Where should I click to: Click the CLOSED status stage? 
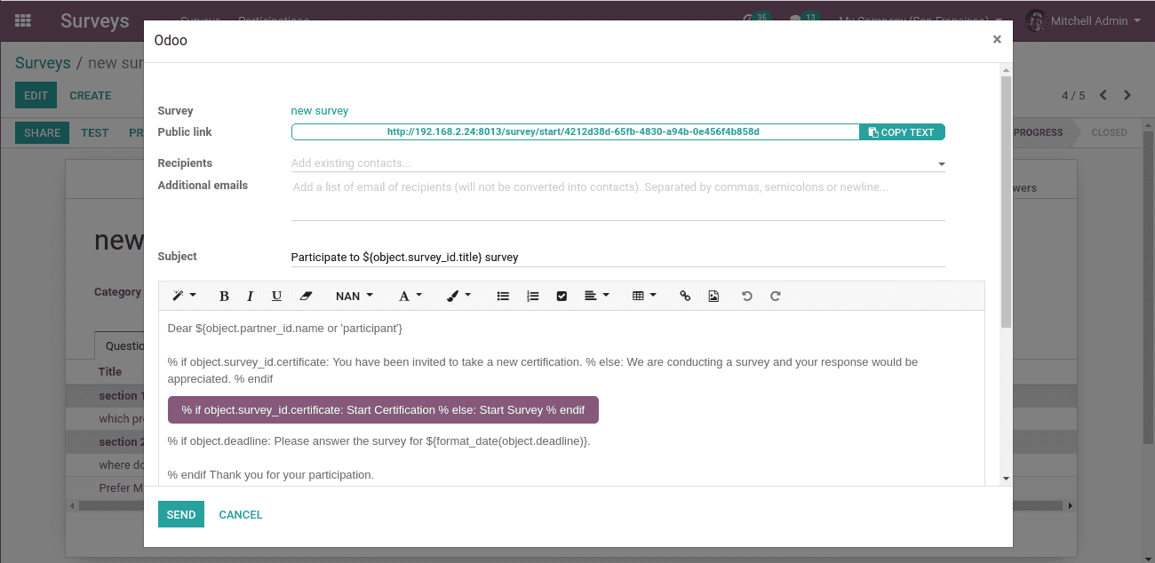point(1109,132)
